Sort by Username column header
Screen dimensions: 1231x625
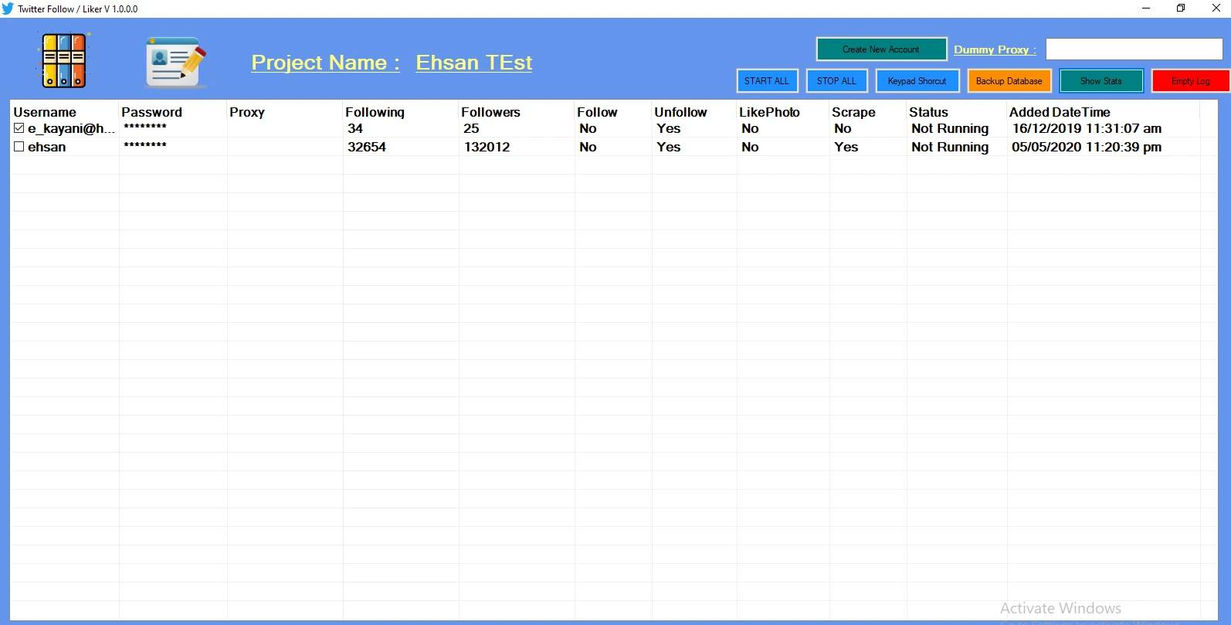click(65, 112)
